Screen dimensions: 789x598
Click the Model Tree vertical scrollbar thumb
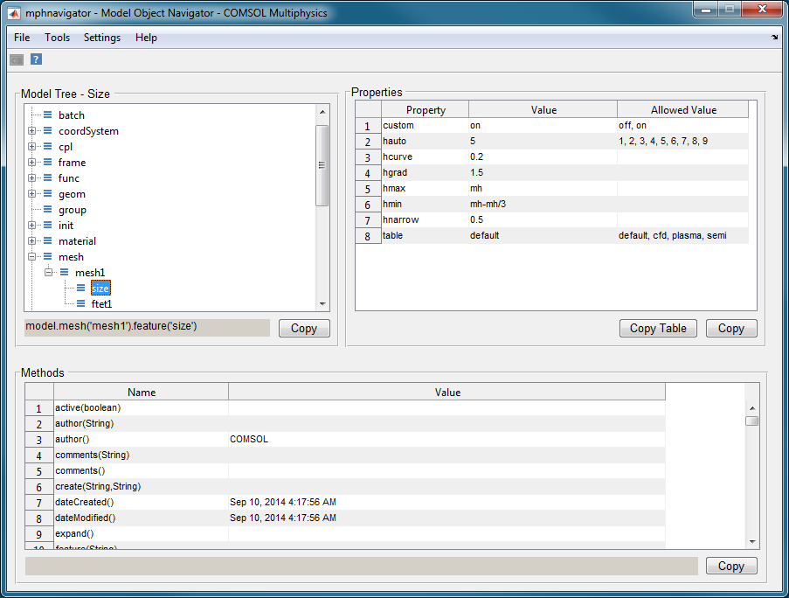(x=322, y=164)
